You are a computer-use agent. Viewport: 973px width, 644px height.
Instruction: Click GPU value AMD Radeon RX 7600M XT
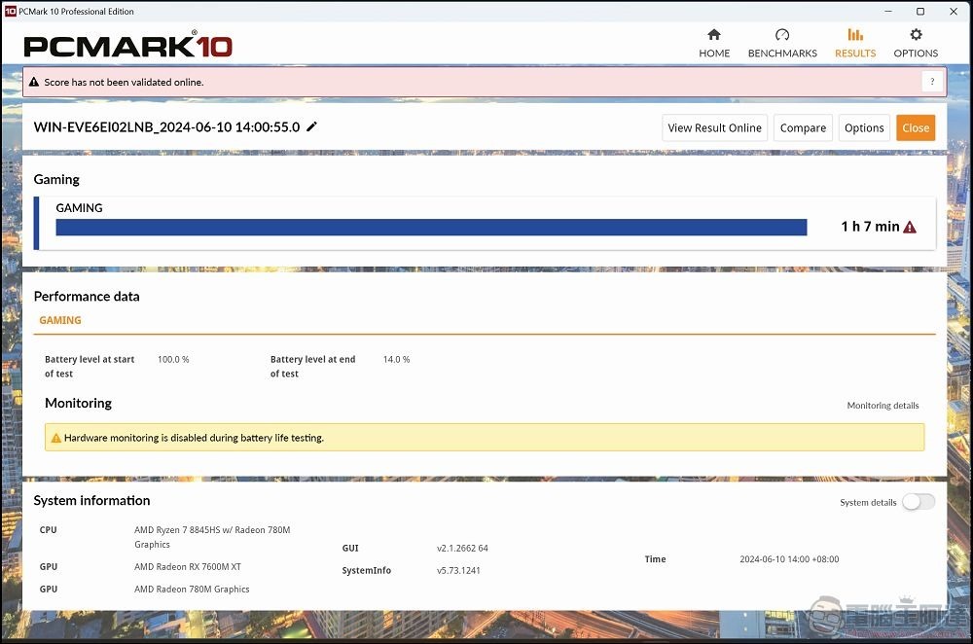(188, 567)
